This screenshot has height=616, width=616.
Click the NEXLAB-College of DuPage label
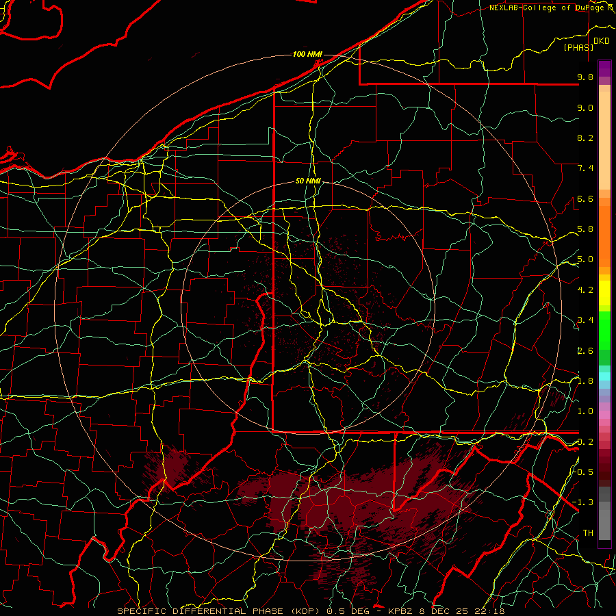coord(551,8)
